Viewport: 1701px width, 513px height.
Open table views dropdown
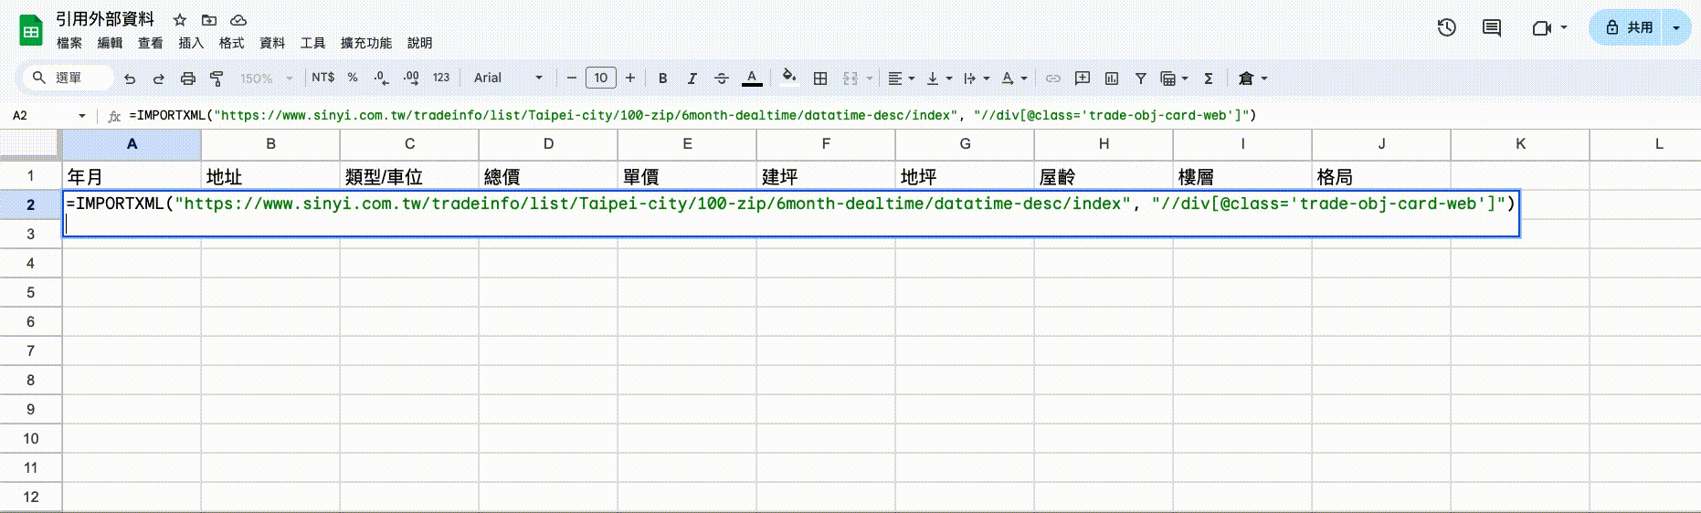[1174, 79]
